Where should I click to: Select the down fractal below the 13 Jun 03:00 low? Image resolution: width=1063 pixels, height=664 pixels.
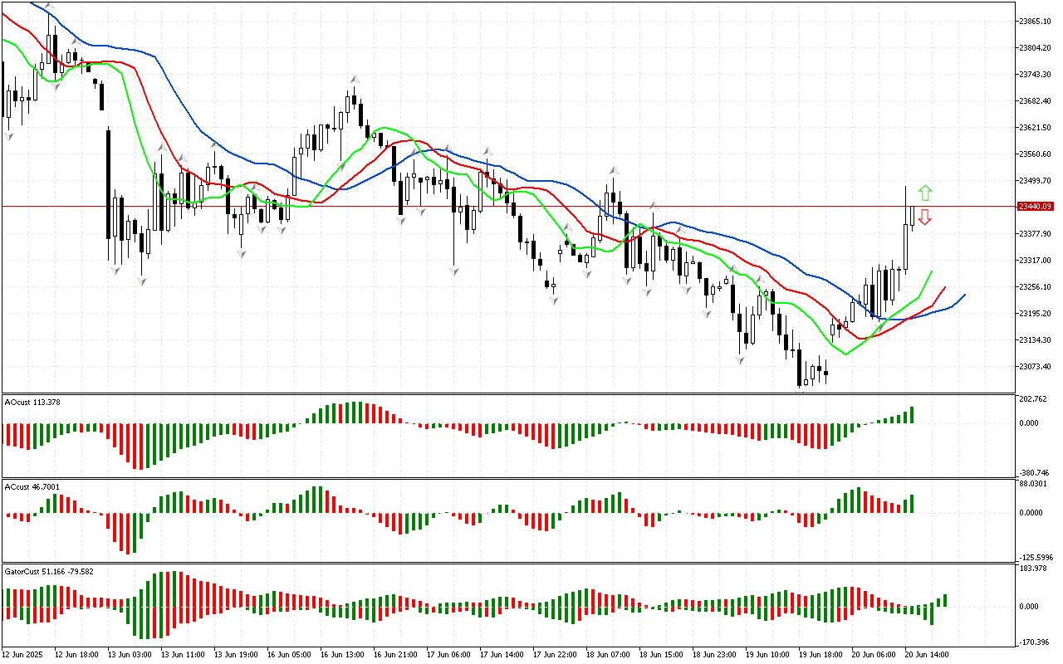pyautogui.click(x=115, y=270)
